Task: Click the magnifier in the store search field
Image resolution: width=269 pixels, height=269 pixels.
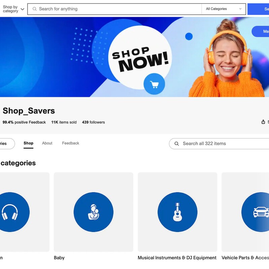Action: click(x=177, y=144)
